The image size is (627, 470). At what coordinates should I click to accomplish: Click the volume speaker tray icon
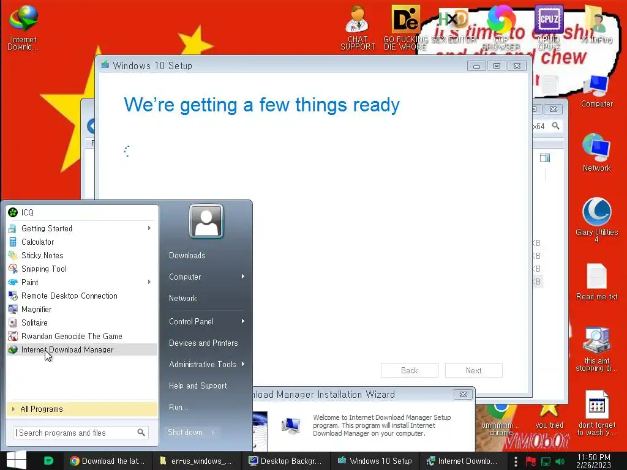coord(560,461)
